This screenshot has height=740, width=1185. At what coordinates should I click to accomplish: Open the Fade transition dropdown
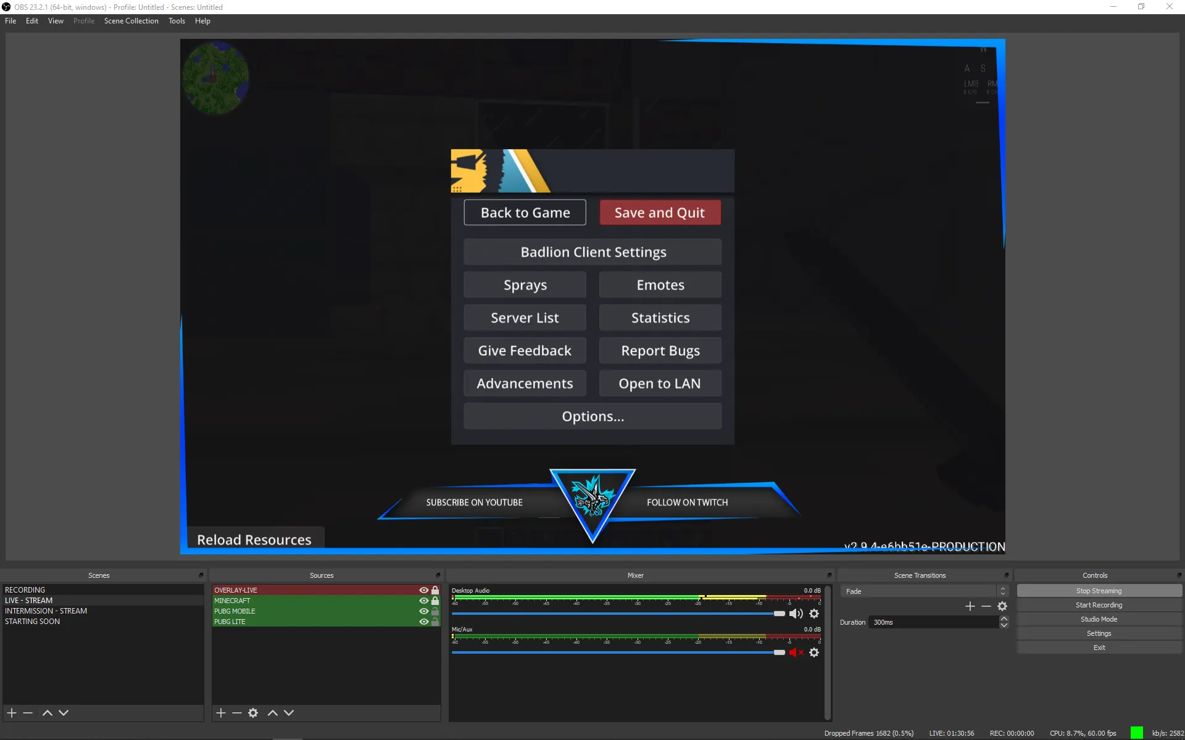point(924,591)
